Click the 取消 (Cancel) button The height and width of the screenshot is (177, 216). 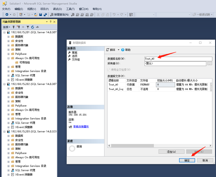(x=205, y=160)
